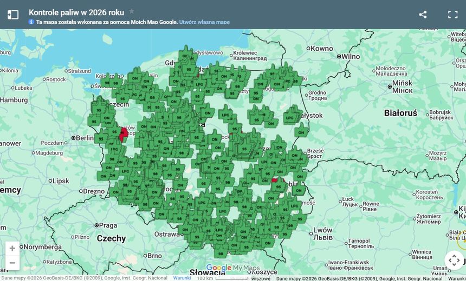Click the Królewiec Kaliningrad label

pos(250,56)
